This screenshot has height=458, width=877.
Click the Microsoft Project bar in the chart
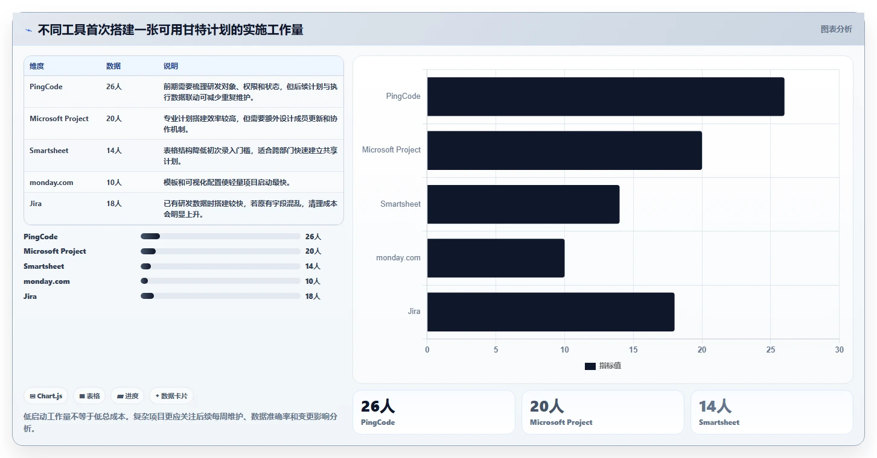pyautogui.click(x=564, y=150)
